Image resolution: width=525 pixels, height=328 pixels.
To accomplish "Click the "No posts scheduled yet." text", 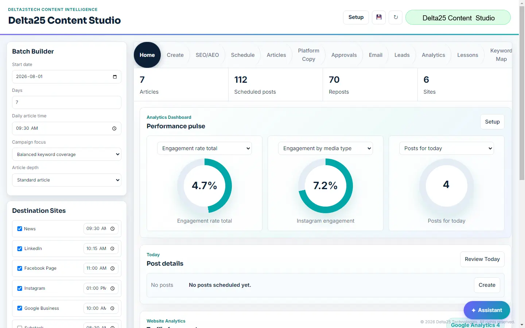I will pos(220,285).
